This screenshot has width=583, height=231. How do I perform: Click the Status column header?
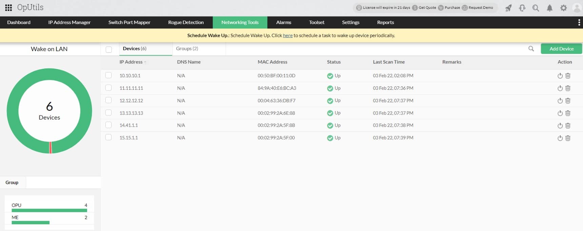pos(334,62)
